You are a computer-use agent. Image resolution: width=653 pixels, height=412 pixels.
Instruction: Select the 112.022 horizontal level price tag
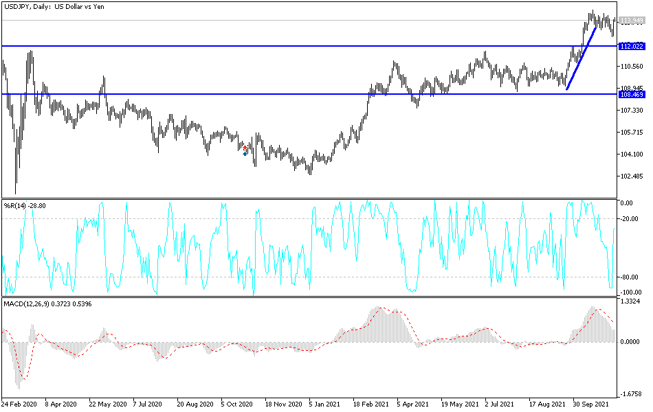[631, 47]
